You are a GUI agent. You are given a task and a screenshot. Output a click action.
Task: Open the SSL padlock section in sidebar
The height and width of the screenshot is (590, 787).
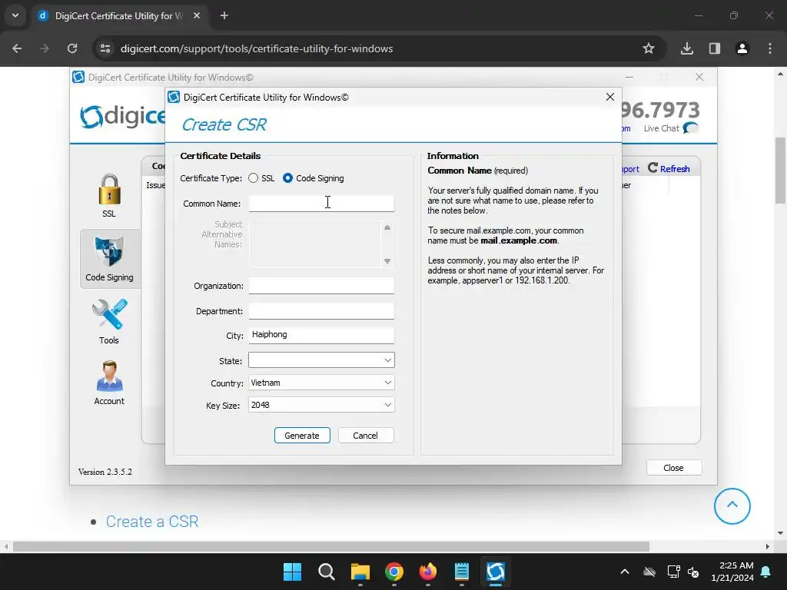point(109,196)
